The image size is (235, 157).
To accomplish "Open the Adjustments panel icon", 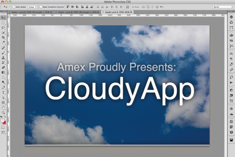I will [231, 90].
